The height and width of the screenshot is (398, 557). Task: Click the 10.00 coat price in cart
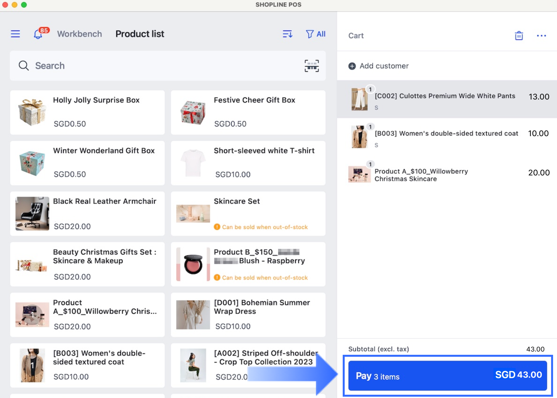click(538, 134)
